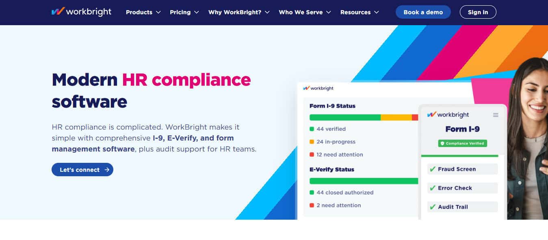Image resolution: width=548 pixels, height=240 pixels.
Task: Click the green square beside 44 verified
Action: pos(312,129)
